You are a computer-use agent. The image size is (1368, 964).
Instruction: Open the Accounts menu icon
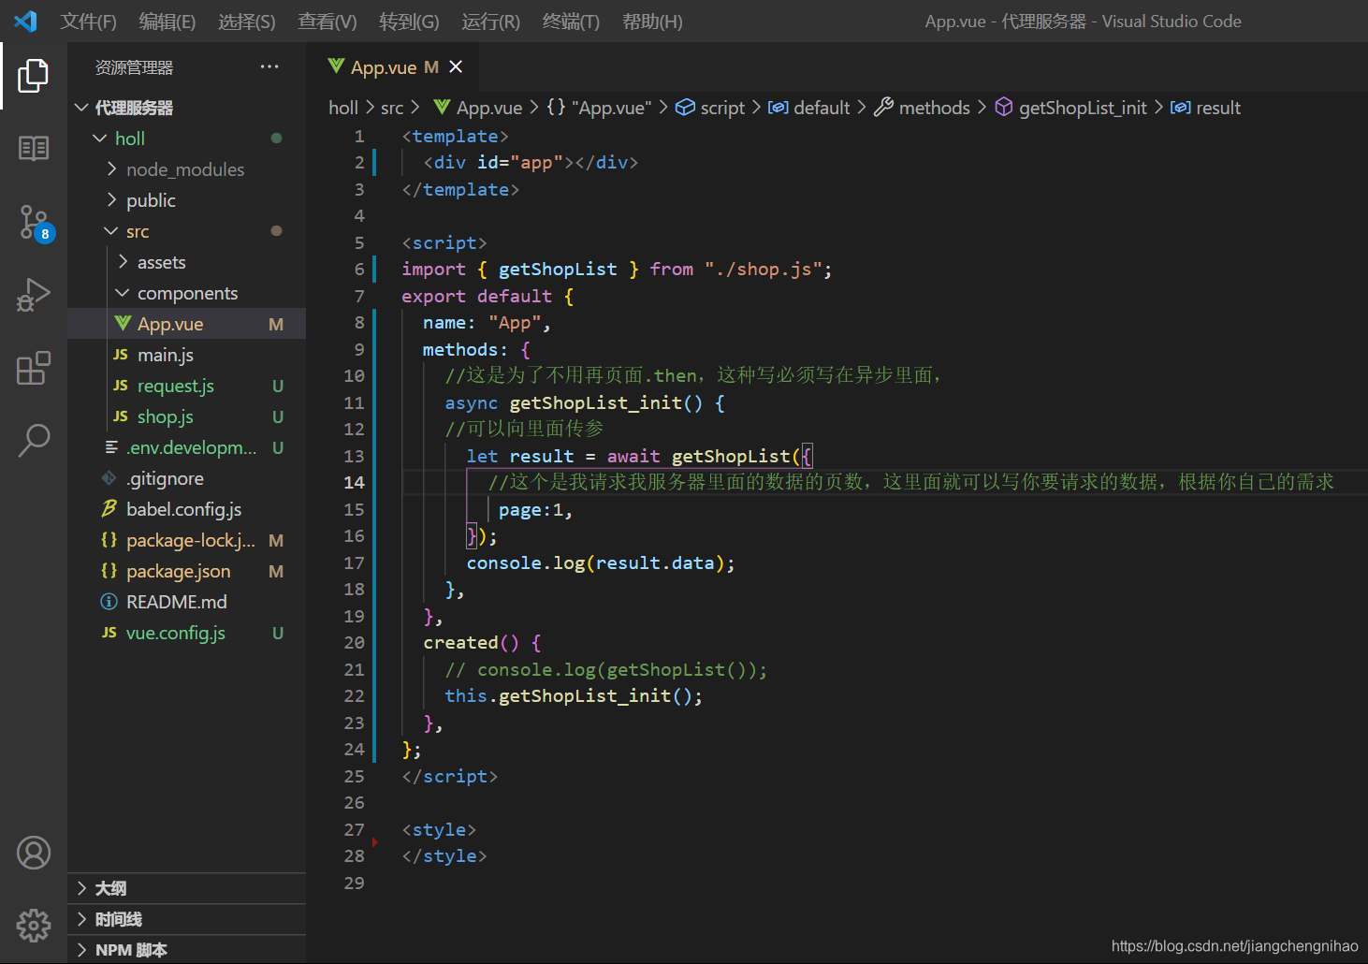(34, 853)
